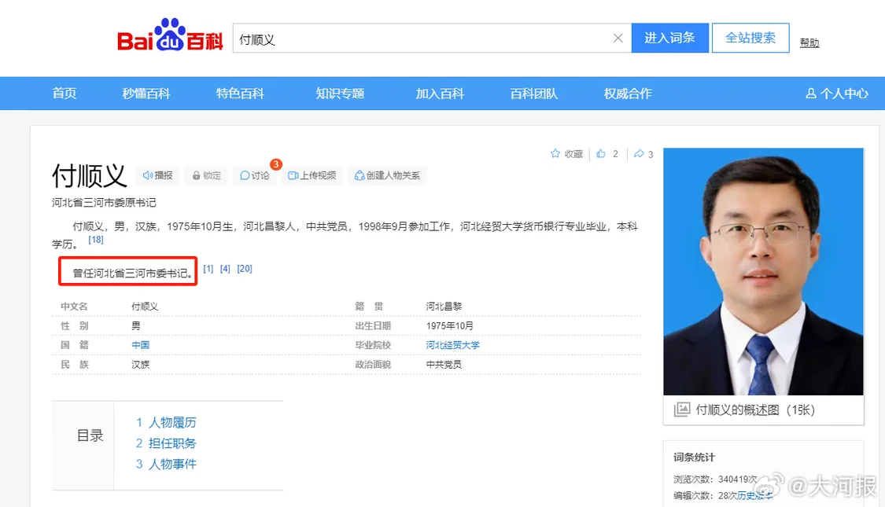This screenshot has height=507, width=885.
Task: Click the 收藏 star icon
Action: pyautogui.click(x=555, y=154)
